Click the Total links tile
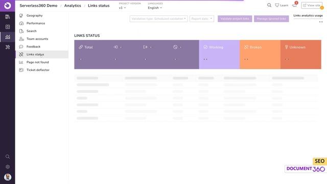 [86, 47]
